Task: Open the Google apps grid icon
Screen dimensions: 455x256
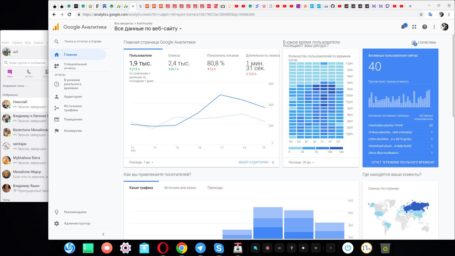Action: (x=414, y=27)
